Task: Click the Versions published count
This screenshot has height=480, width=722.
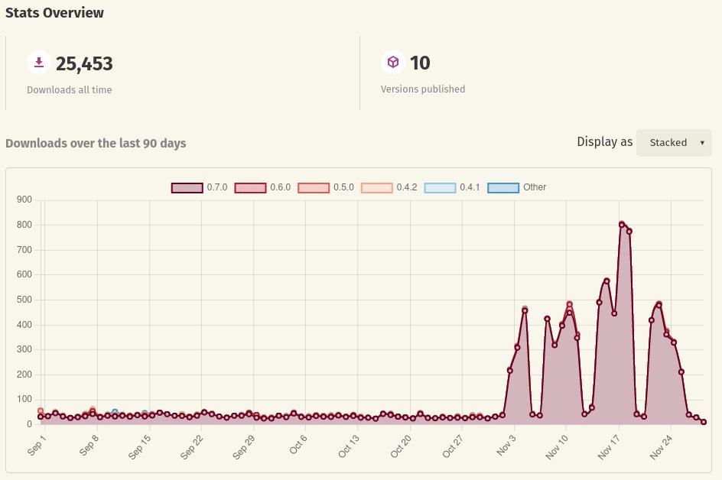Action: point(420,63)
